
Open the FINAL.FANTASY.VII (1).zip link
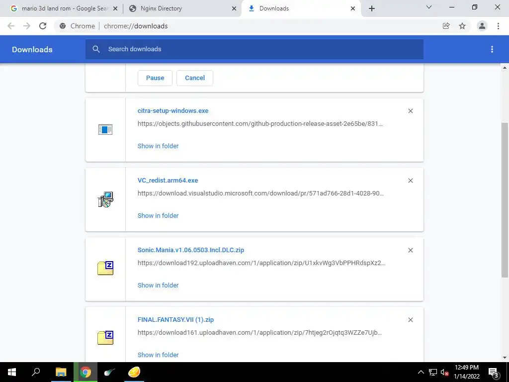point(175,320)
